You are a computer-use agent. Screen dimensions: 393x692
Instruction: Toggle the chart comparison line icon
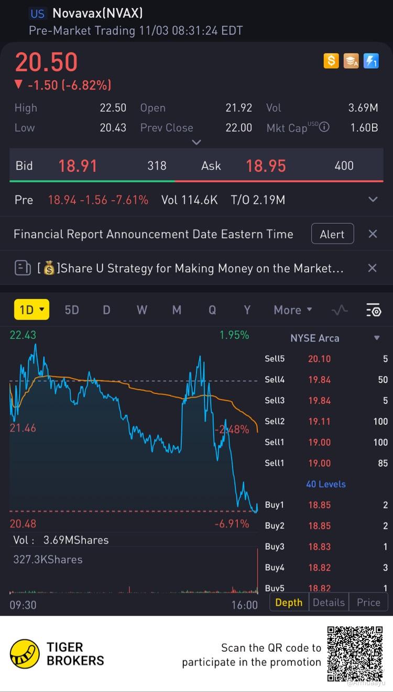(x=340, y=310)
